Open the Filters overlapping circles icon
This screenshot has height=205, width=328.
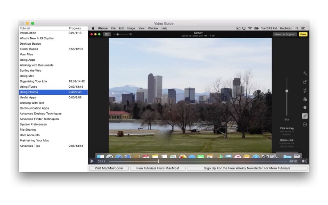click(x=305, y=99)
